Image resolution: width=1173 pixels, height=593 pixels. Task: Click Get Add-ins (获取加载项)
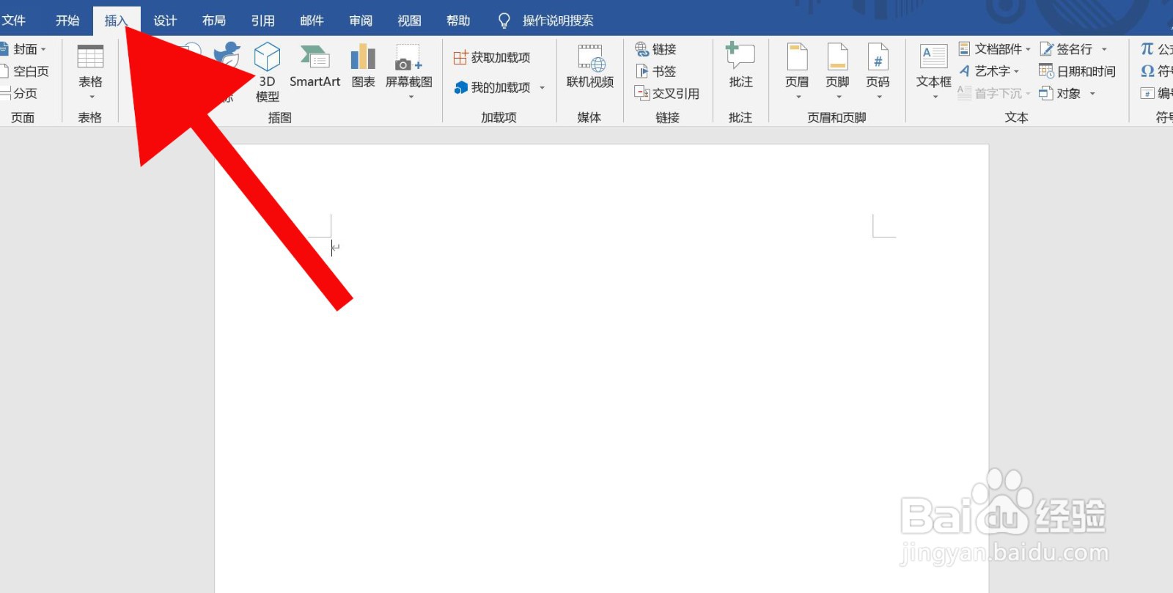(492, 57)
